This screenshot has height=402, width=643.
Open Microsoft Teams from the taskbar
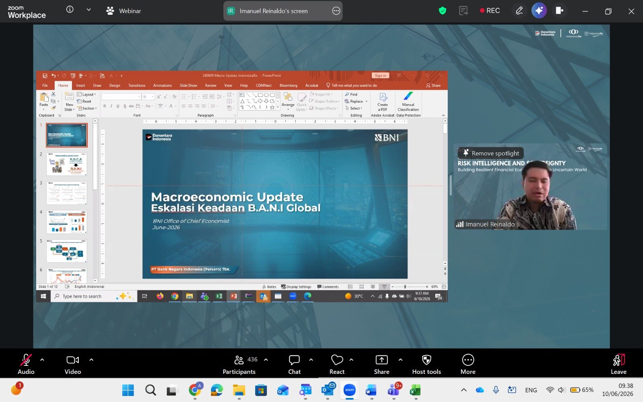coord(393,390)
